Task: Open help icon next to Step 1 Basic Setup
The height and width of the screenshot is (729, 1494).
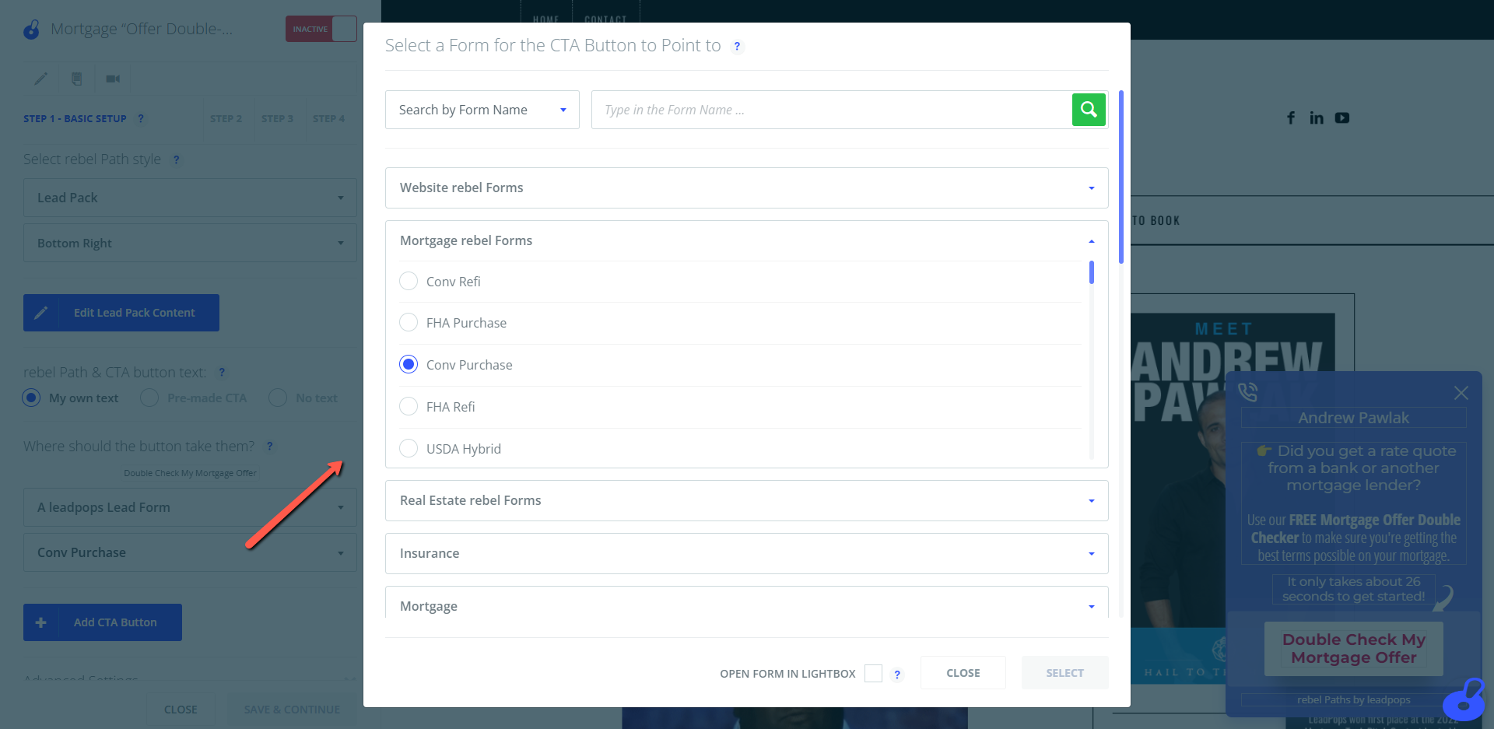Action: (x=141, y=119)
